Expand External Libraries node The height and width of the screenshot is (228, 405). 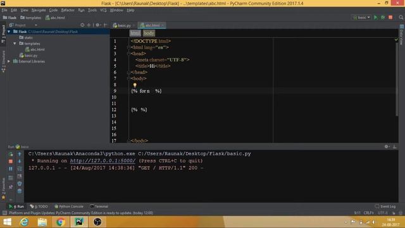click(x=9, y=61)
